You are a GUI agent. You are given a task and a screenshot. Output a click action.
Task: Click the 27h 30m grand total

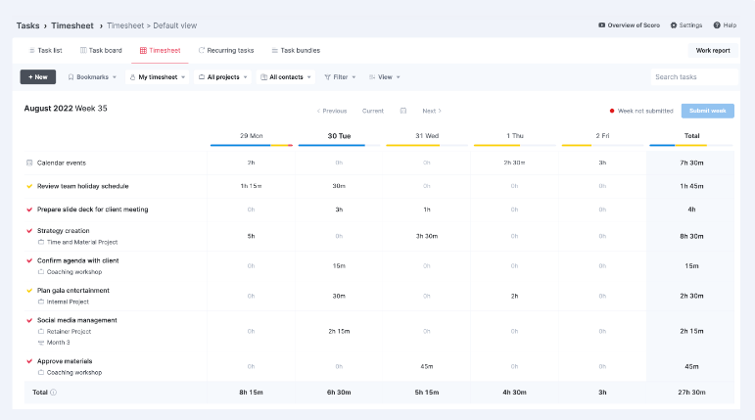point(691,393)
